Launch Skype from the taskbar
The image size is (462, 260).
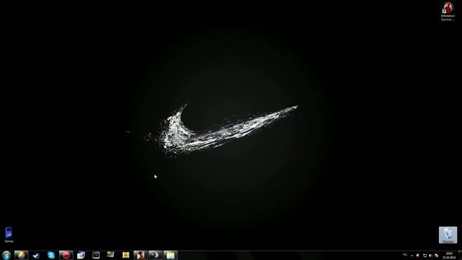[51, 255]
